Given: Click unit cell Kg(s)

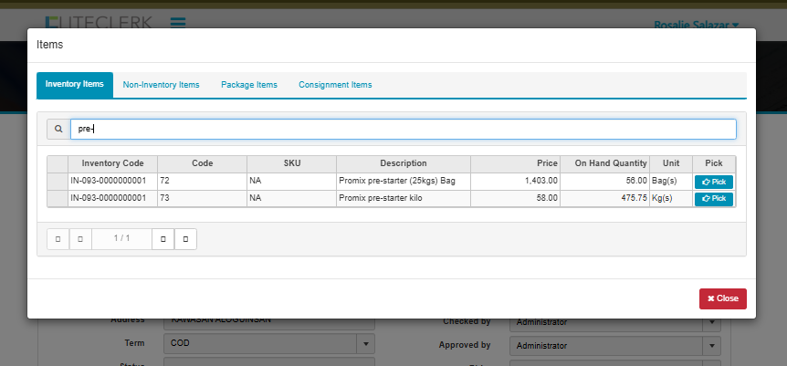Looking at the screenshot, I should [671, 198].
